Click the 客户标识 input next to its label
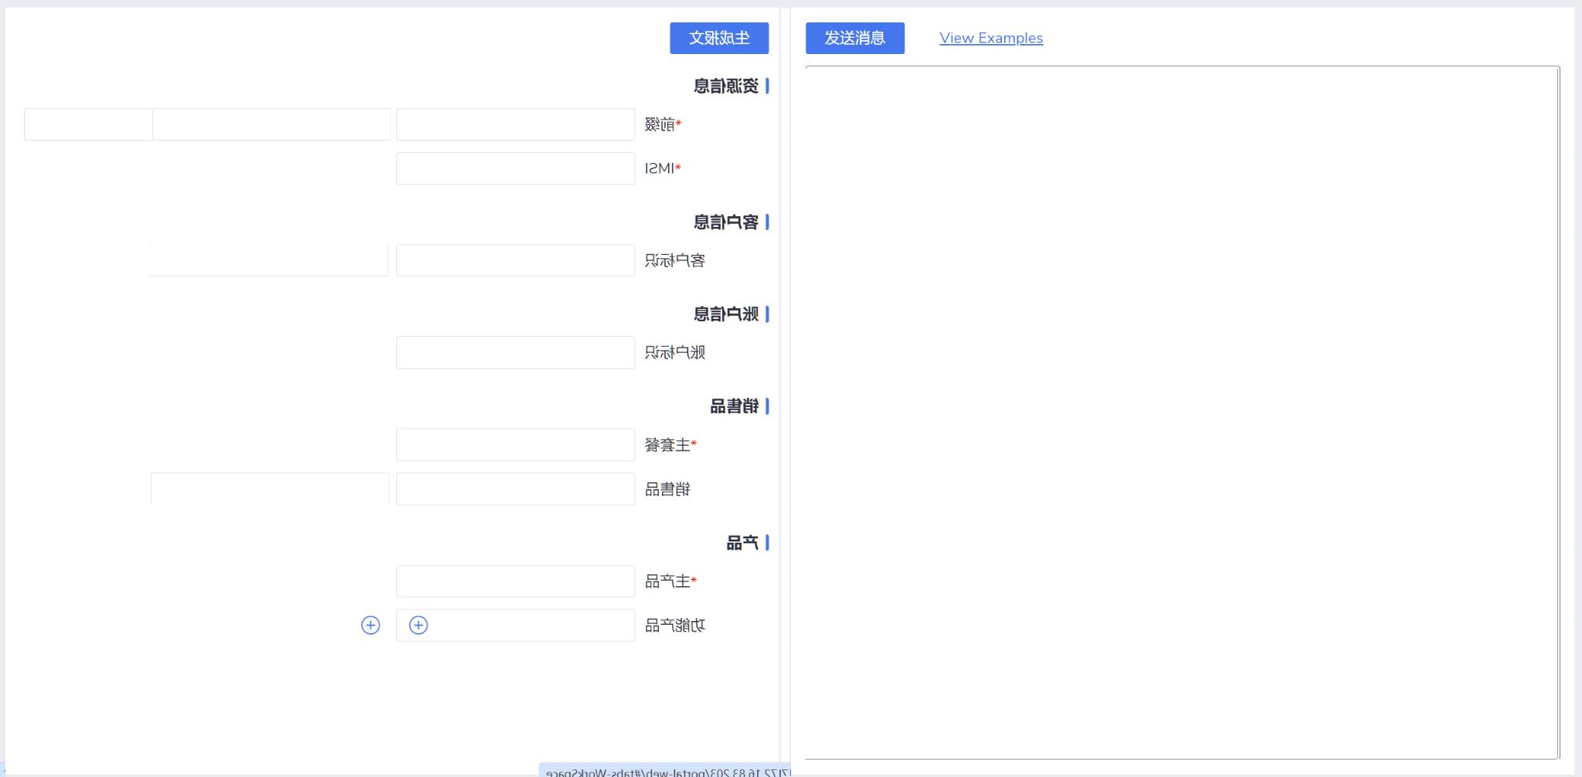The height and width of the screenshot is (777, 1582). click(x=515, y=260)
